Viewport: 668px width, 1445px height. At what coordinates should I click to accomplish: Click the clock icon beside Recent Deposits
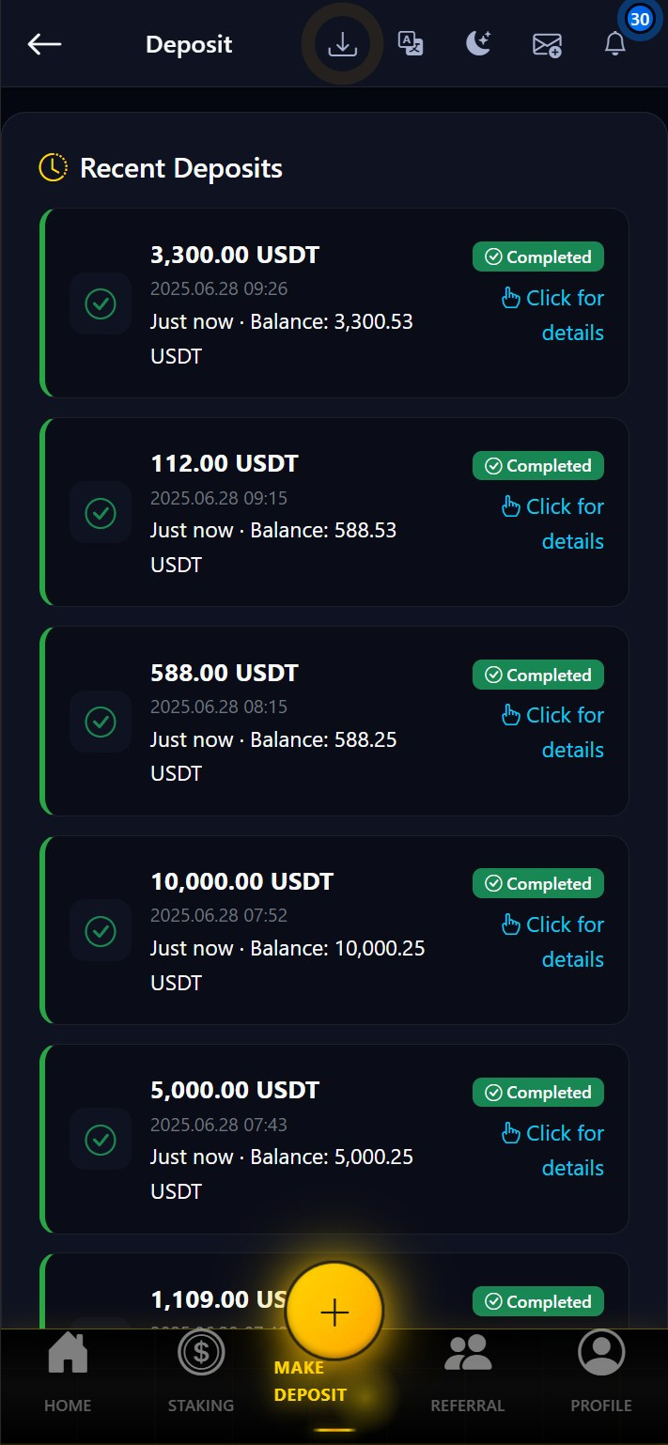[53, 166]
